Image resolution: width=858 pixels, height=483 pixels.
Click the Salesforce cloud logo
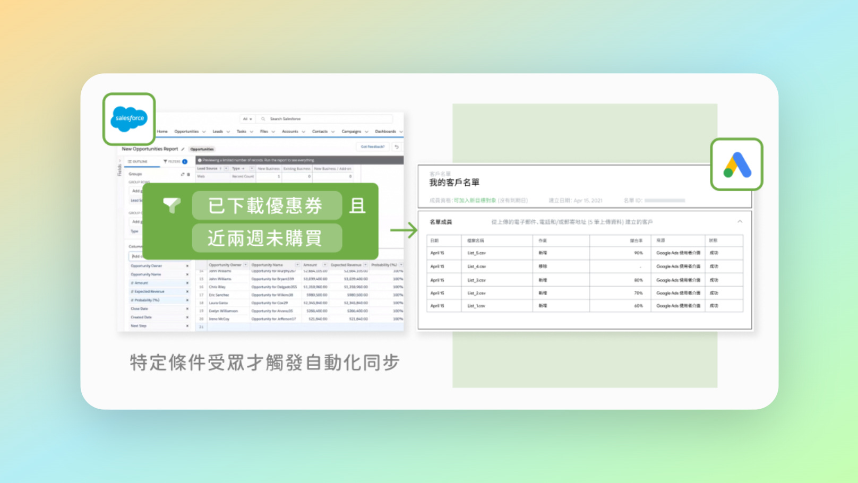tap(129, 118)
